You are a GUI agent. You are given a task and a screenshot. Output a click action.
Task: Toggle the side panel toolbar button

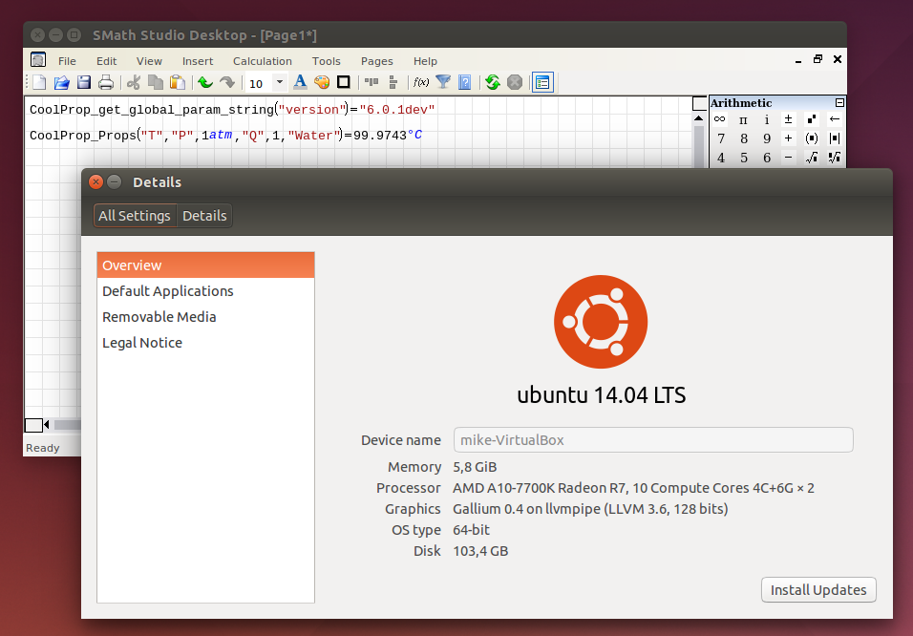click(542, 83)
